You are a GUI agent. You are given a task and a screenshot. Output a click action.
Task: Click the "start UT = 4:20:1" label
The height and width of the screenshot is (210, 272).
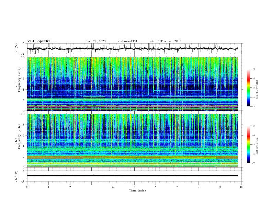(x=166, y=41)
